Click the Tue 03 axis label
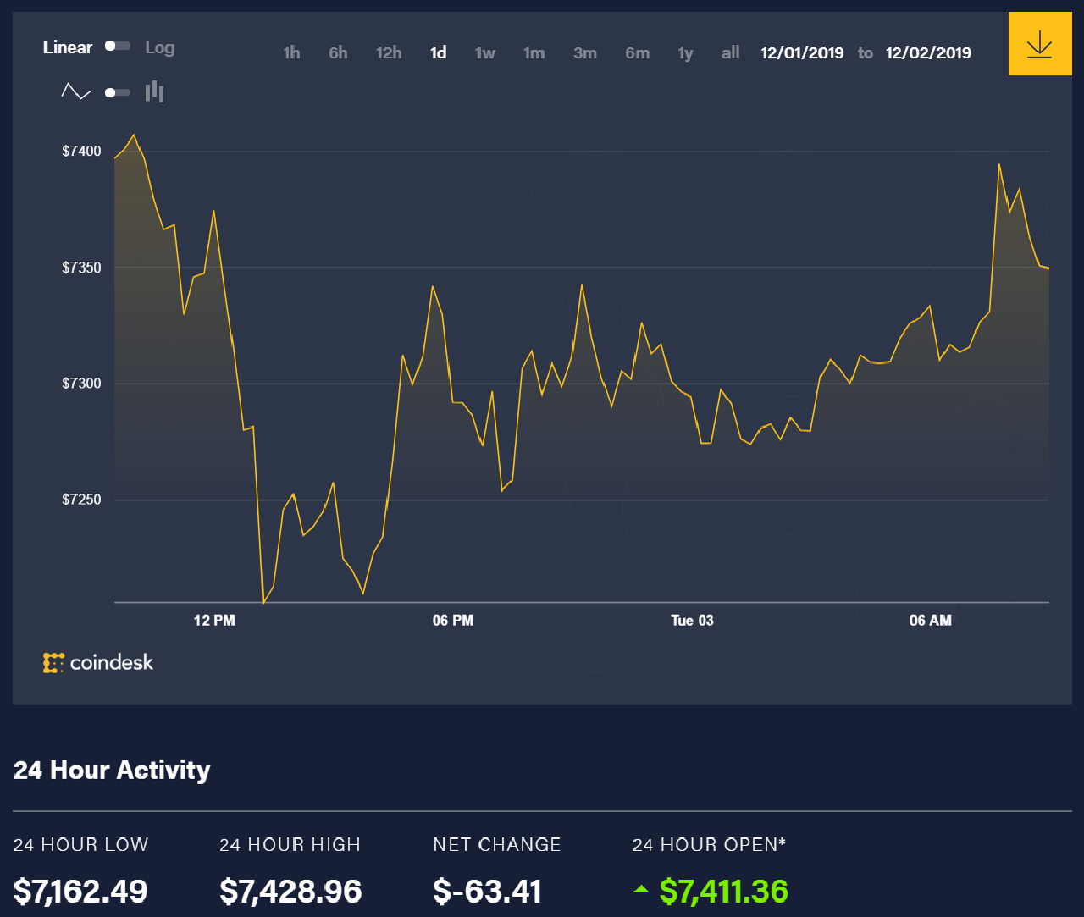 (692, 621)
